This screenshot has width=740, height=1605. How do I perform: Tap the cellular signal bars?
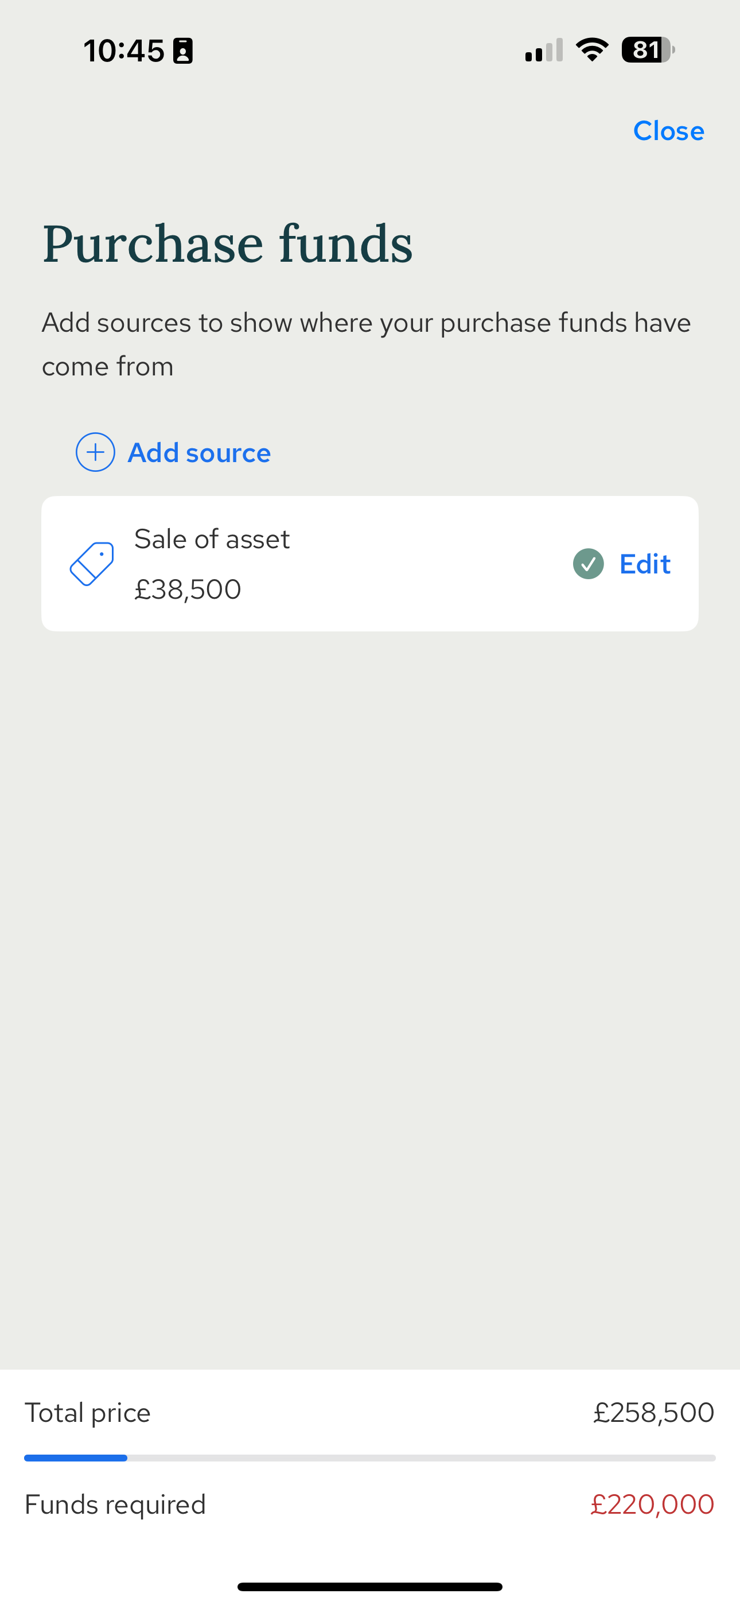click(544, 51)
